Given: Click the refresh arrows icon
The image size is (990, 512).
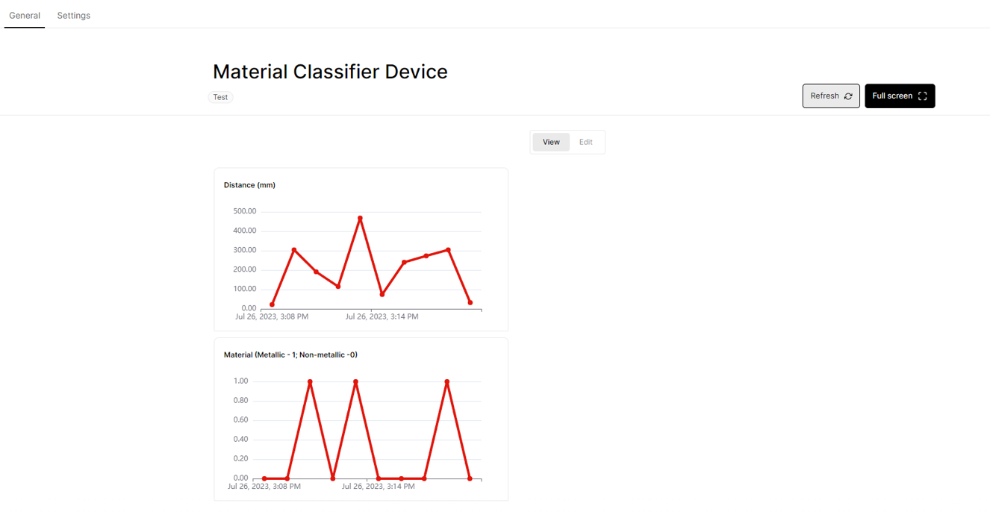Looking at the screenshot, I should 848,96.
